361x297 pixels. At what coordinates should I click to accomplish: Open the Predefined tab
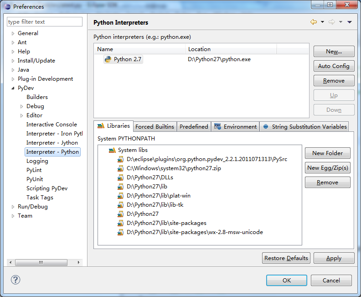194,127
